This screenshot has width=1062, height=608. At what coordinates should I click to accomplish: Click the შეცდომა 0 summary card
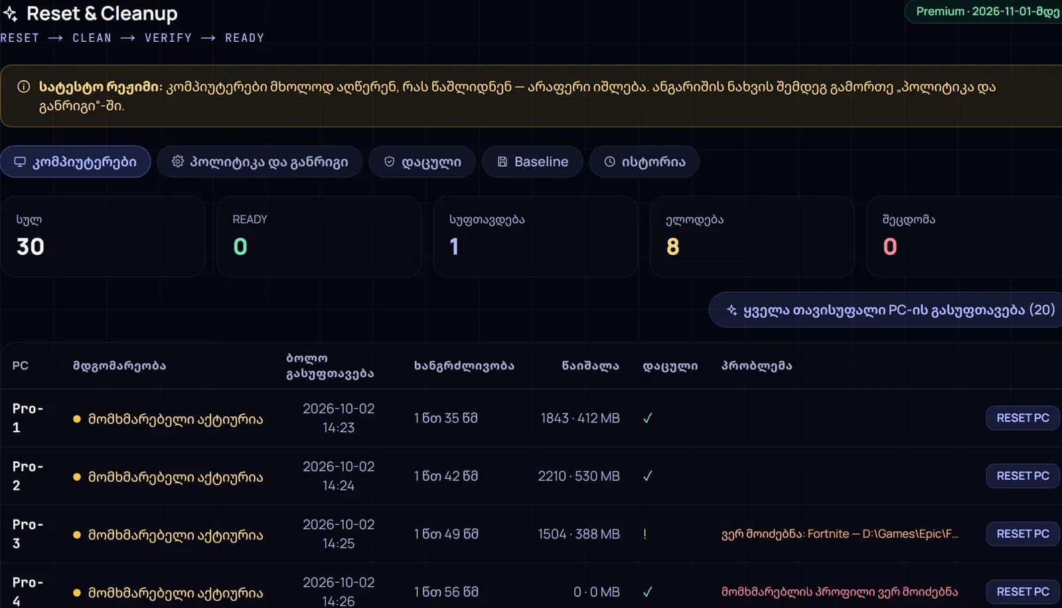(x=964, y=236)
